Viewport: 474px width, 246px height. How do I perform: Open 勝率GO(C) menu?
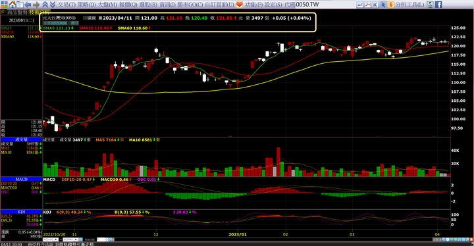pyautogui.click(x=190, y=5)
